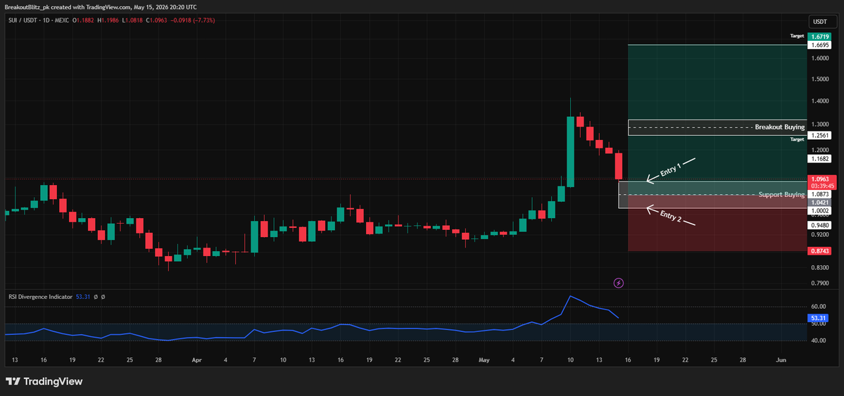Click the blue RSI line peak

[x=571, y=296]
